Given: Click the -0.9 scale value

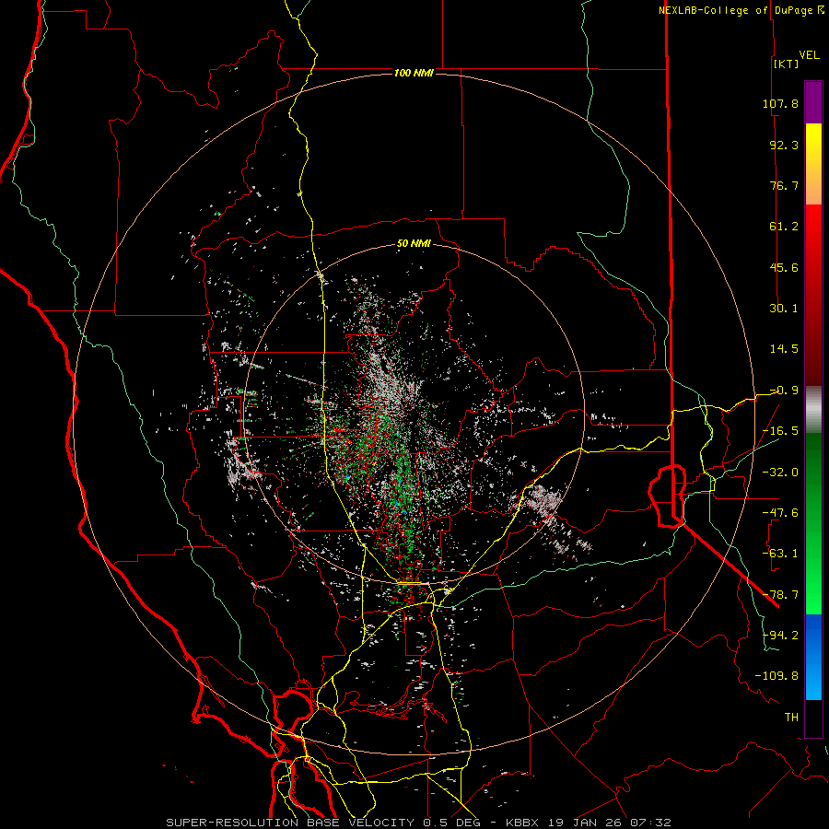Looking at the screenshot, I should pyautogui.click(x=784, y=391).
